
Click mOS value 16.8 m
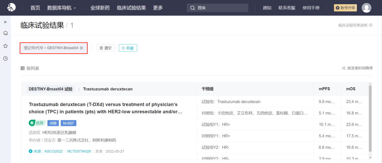pyautogui.click(x=354, y=113)
